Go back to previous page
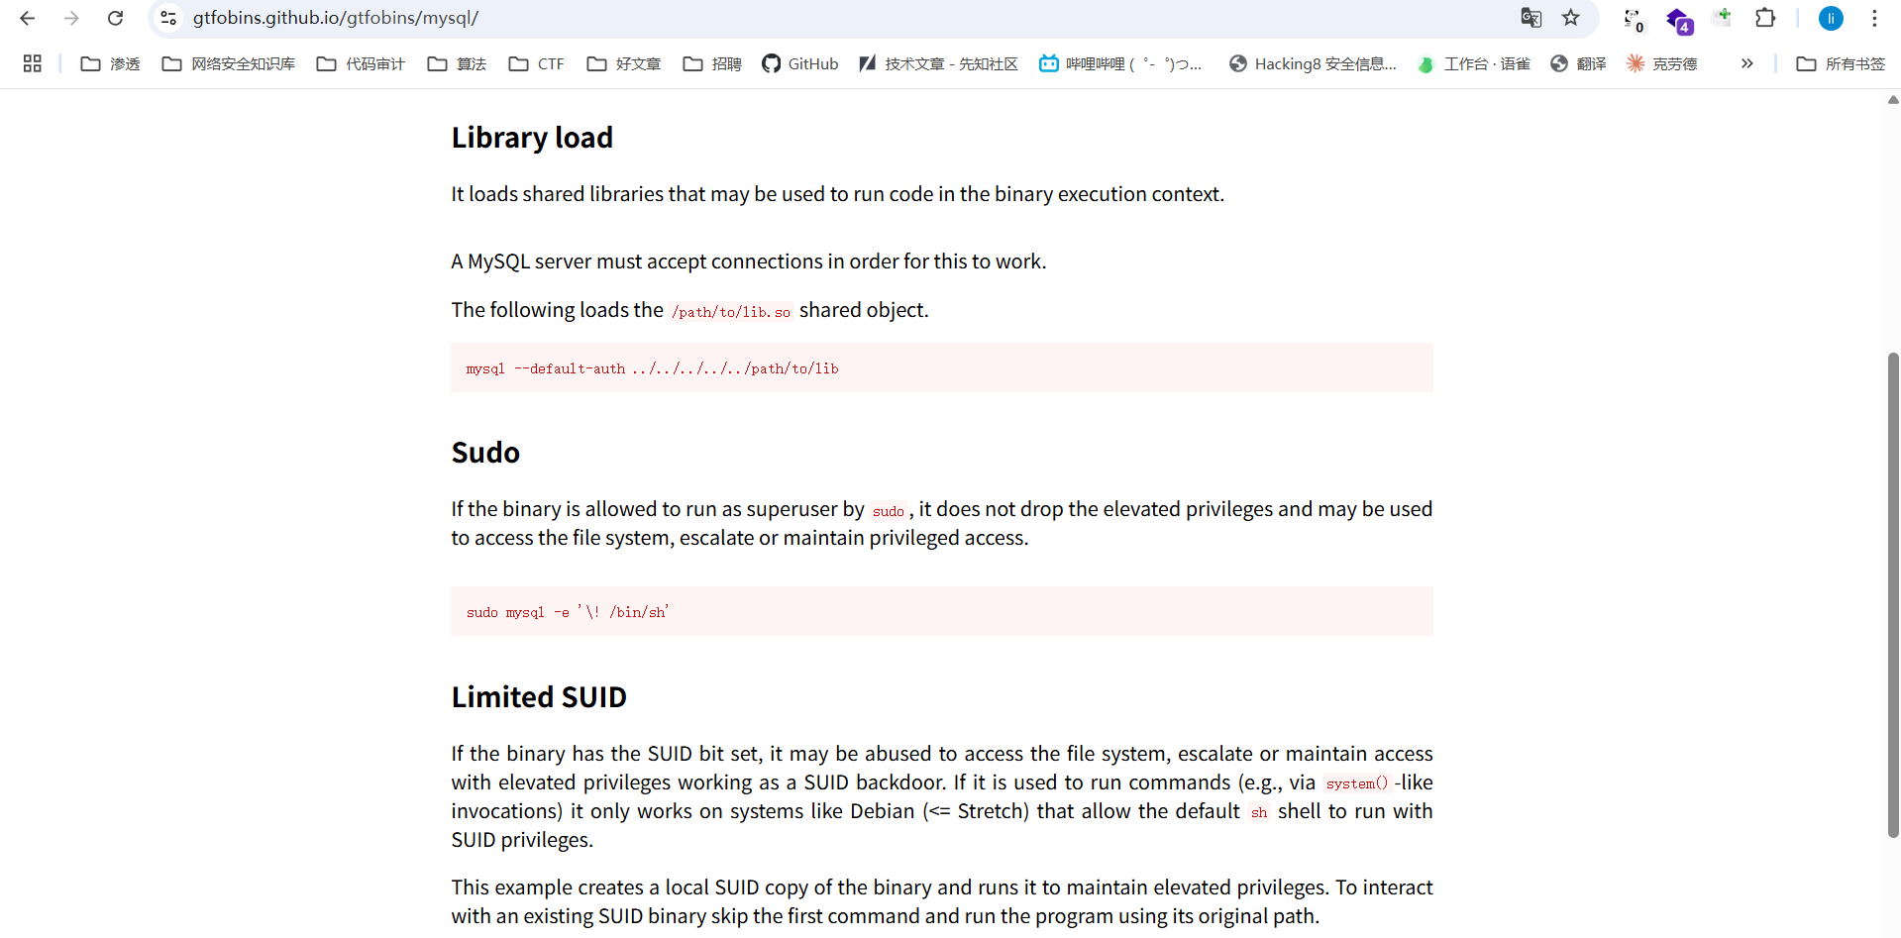Image resolution: width=1901 pixels, height=938 pixels. [28, 18]
